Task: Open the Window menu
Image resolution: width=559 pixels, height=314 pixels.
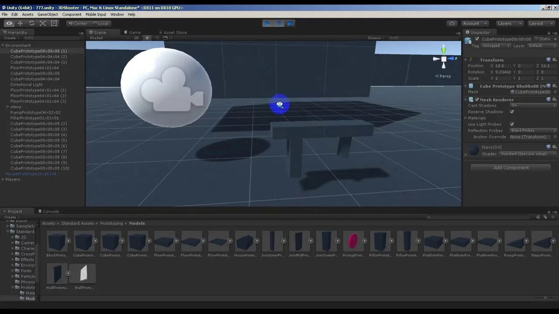Action: (x=117, y=14)
